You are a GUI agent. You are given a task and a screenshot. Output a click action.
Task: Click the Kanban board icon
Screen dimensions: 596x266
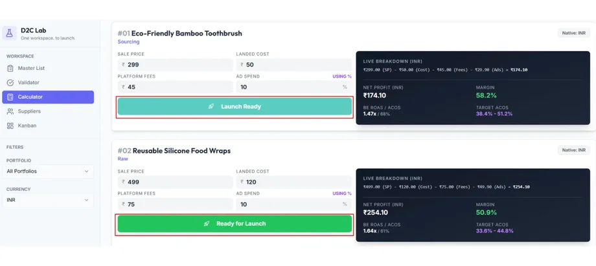point(10,126)
